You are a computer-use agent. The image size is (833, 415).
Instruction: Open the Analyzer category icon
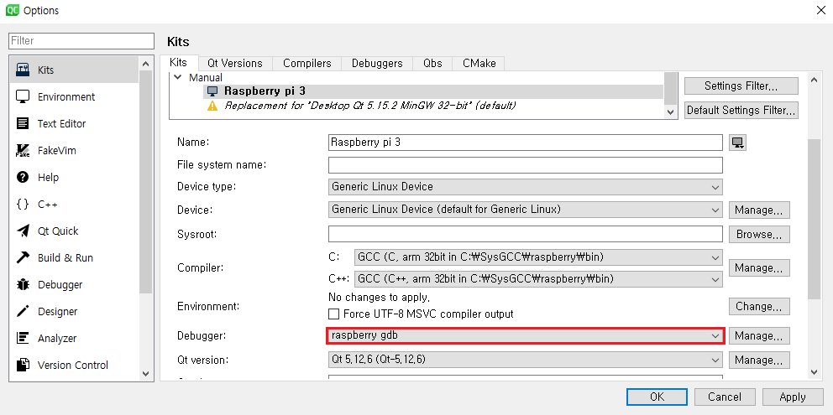(23, 338)
